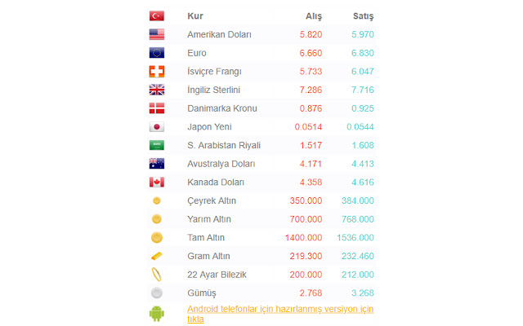The height and width of the screenshot is (326, 523).
Task: Select the Danish flag icon
Action: coord(157,108)
